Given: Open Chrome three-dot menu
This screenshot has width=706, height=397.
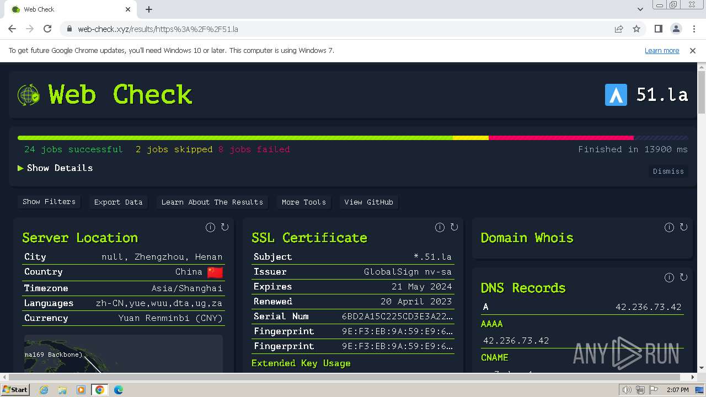Looking at the screenshot, I should coord(694,29).
